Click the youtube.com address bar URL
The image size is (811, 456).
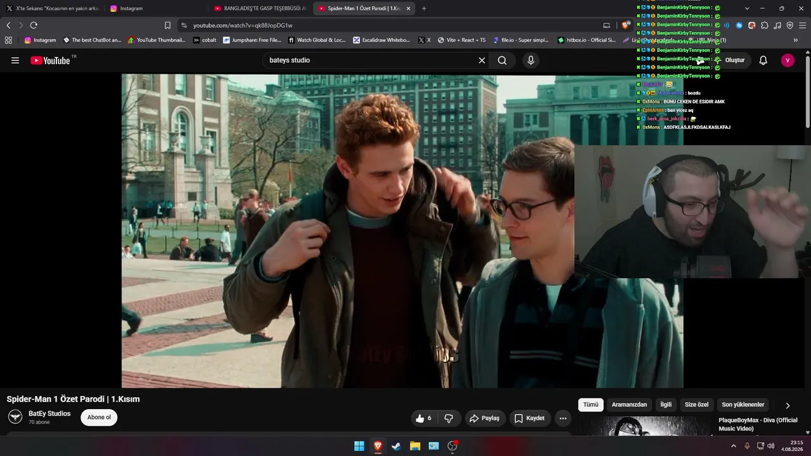point(243,25)
